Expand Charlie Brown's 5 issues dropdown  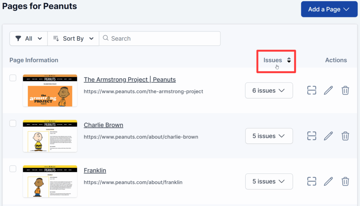[x=269, y=136]
